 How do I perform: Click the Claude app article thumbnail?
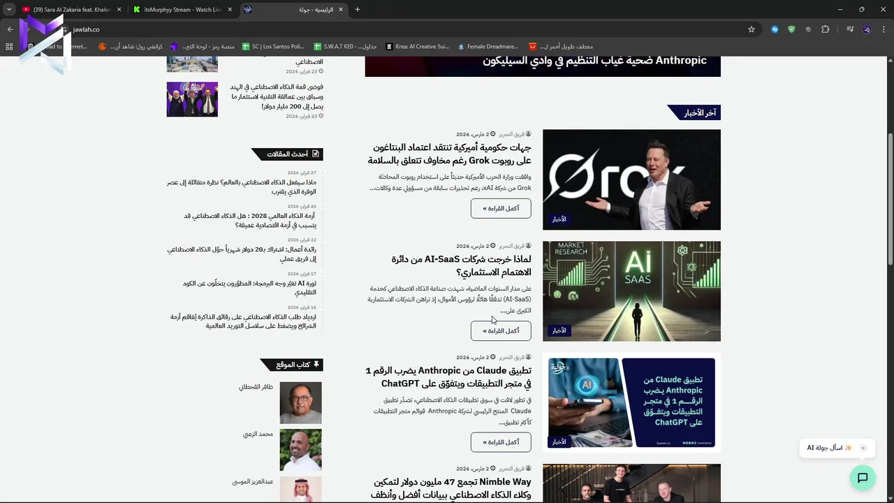pyautogui.click(x=631, y=402)
